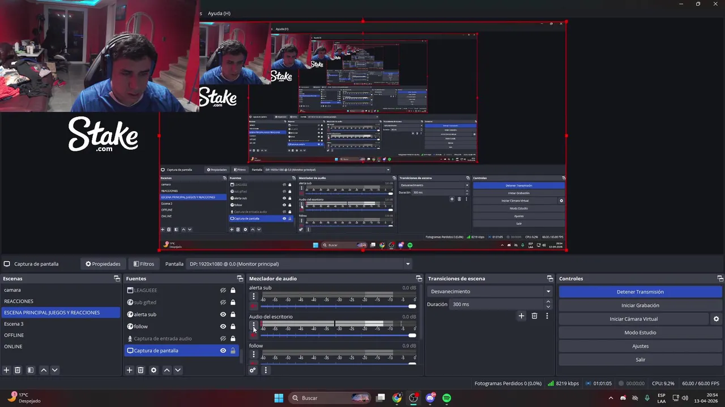Viewport: 725px width, 407px height.
Task: Open Propiedades of selected source
Action: (x=103, y=264)
